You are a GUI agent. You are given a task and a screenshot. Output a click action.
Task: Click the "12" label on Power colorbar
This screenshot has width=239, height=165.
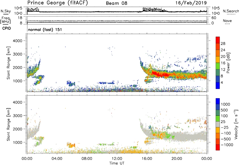pos(223,70)
